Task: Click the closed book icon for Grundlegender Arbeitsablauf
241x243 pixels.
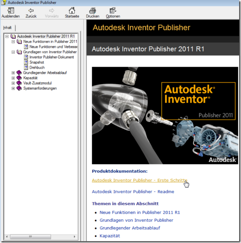Action: pyautogui.click(x=19, y=72)
